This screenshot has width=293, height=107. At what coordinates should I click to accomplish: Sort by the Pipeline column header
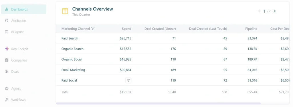pos(251,29)
